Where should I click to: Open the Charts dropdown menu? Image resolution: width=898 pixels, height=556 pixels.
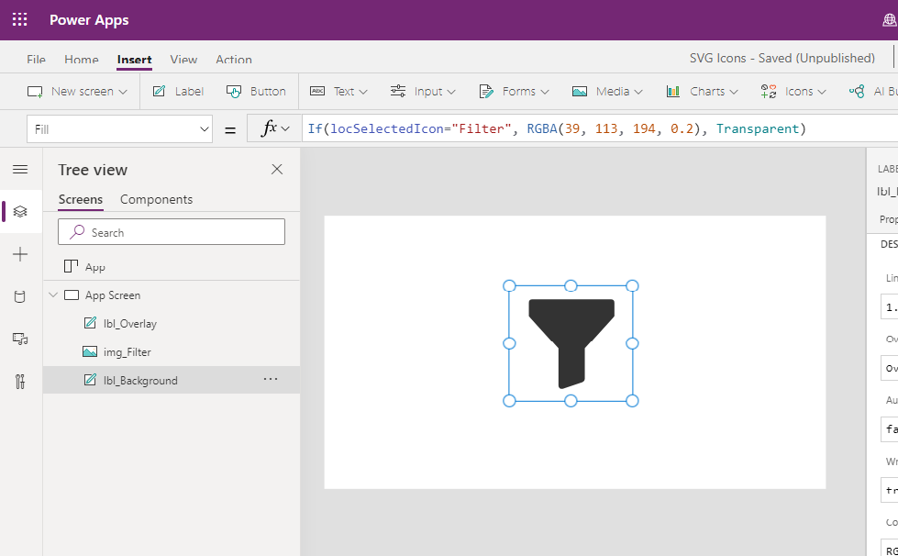pos(702,91)
